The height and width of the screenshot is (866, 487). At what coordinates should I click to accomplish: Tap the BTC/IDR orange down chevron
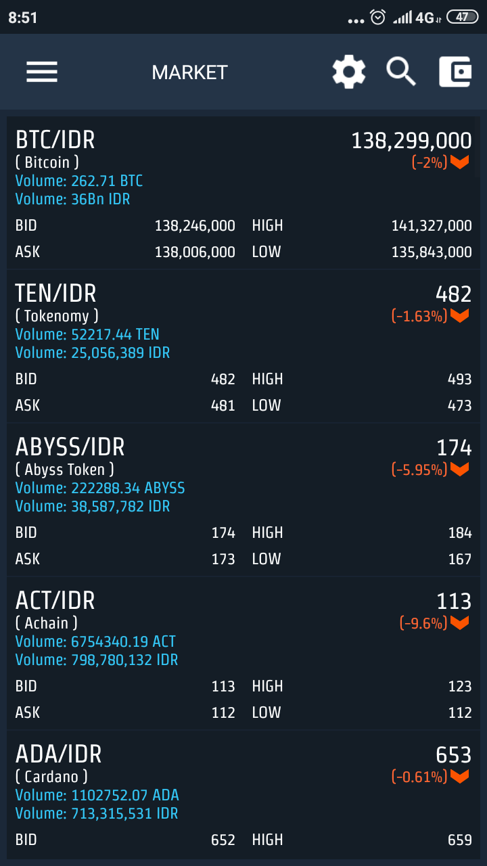pyautogui.click(x=460, y=162)
